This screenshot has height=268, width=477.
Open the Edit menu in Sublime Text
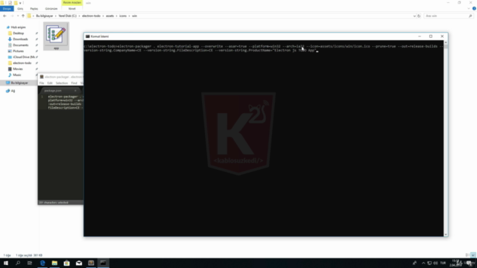tap(50, 83)
